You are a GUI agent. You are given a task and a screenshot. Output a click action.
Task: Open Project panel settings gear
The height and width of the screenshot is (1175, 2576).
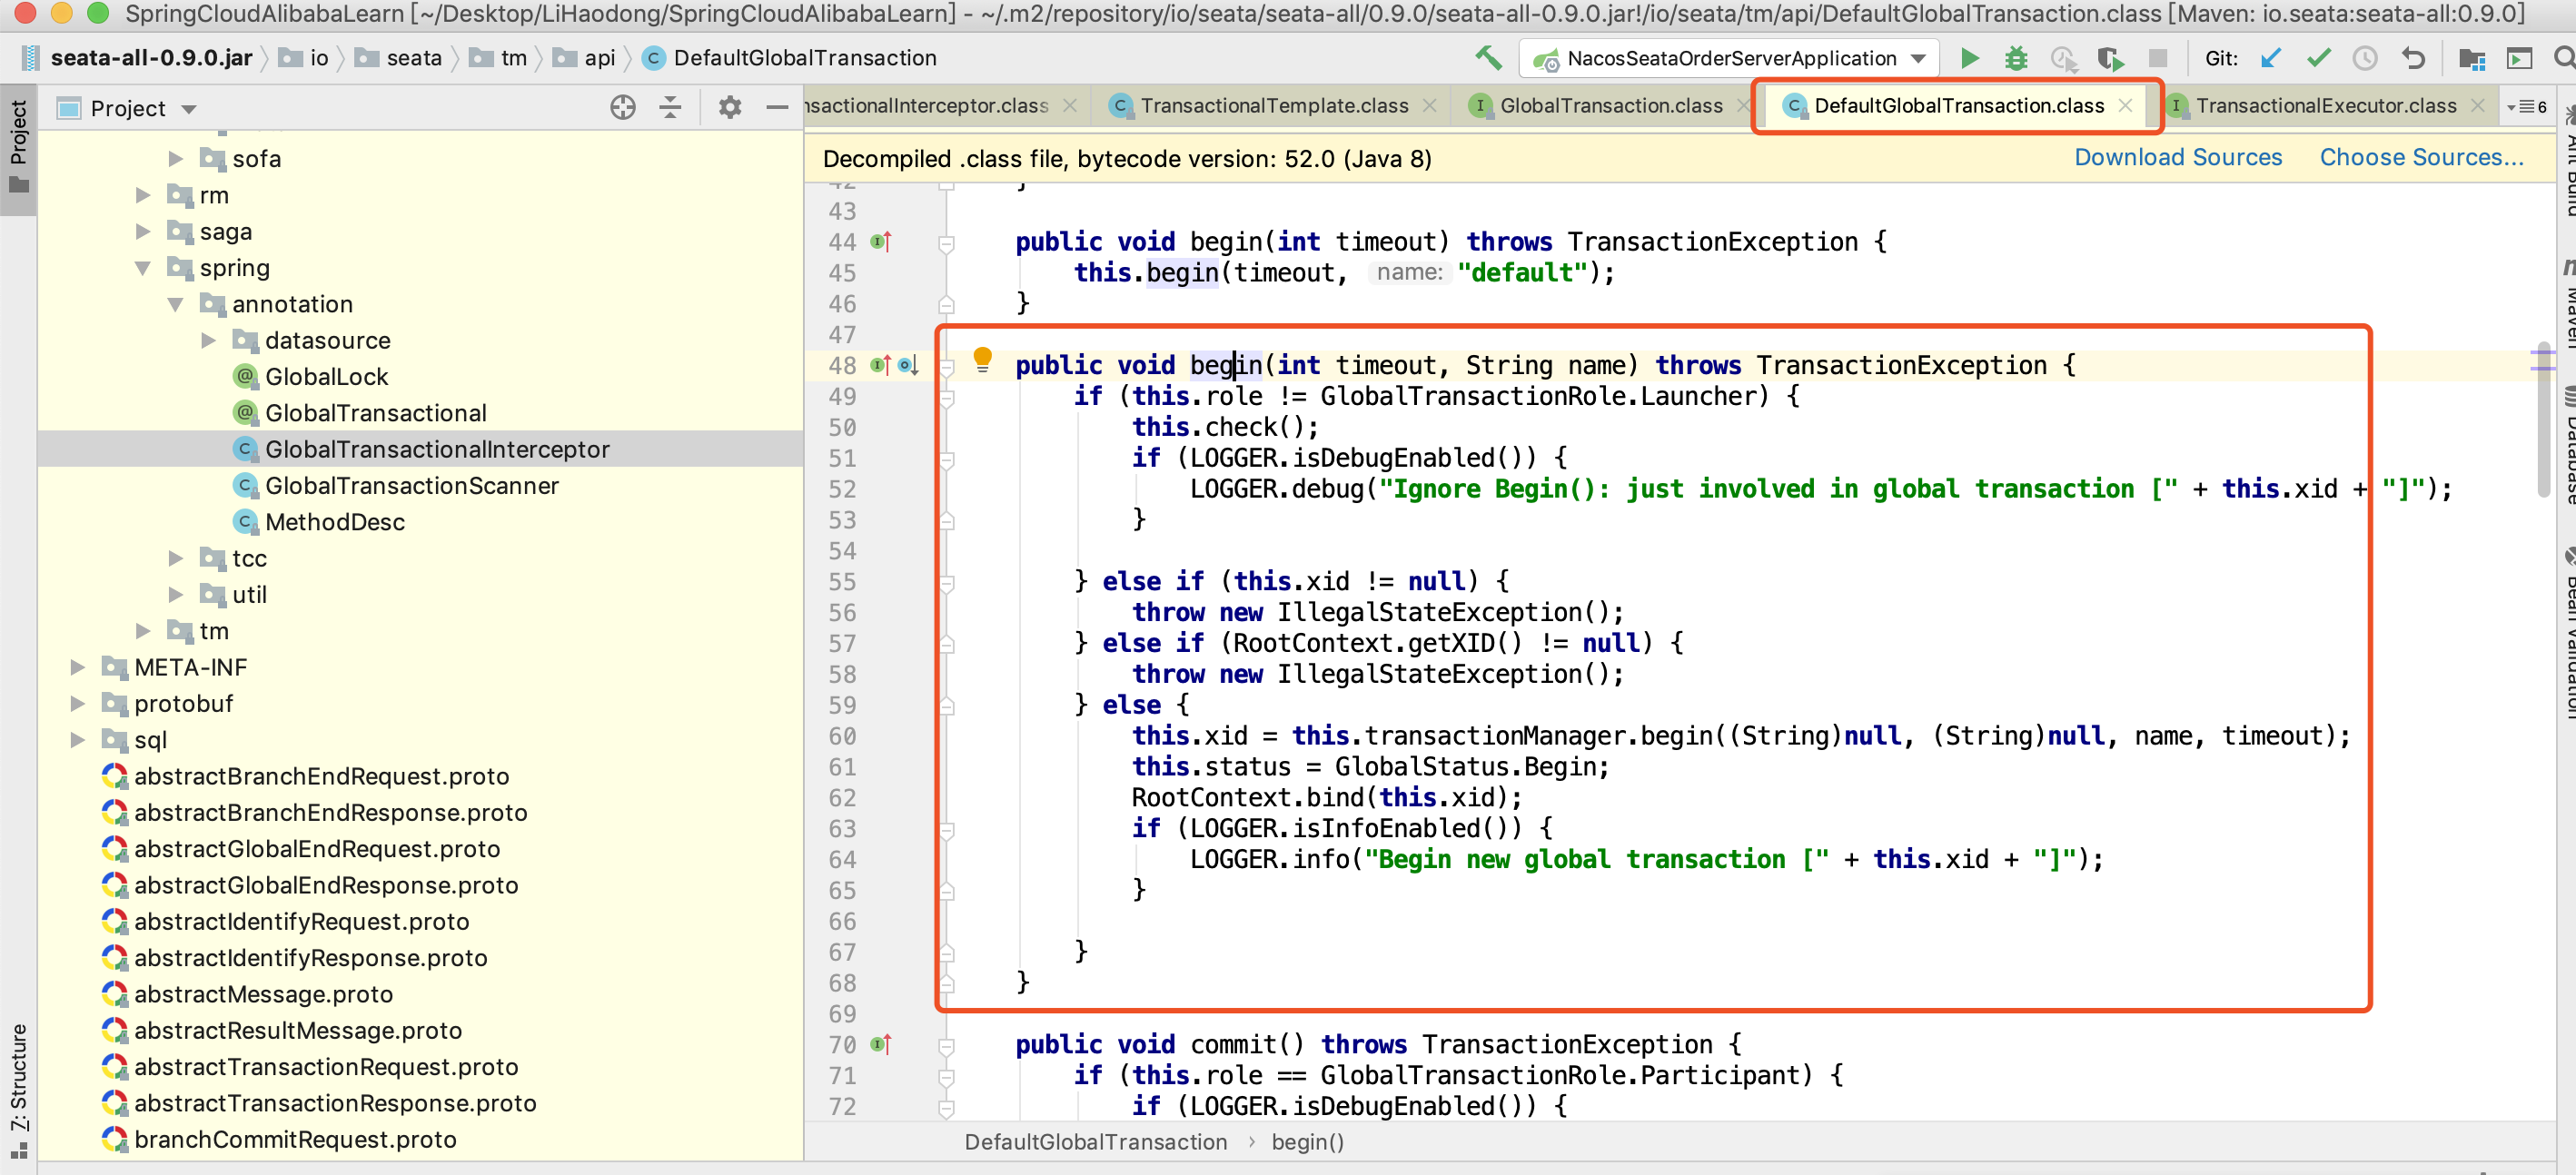pos(729,107)
